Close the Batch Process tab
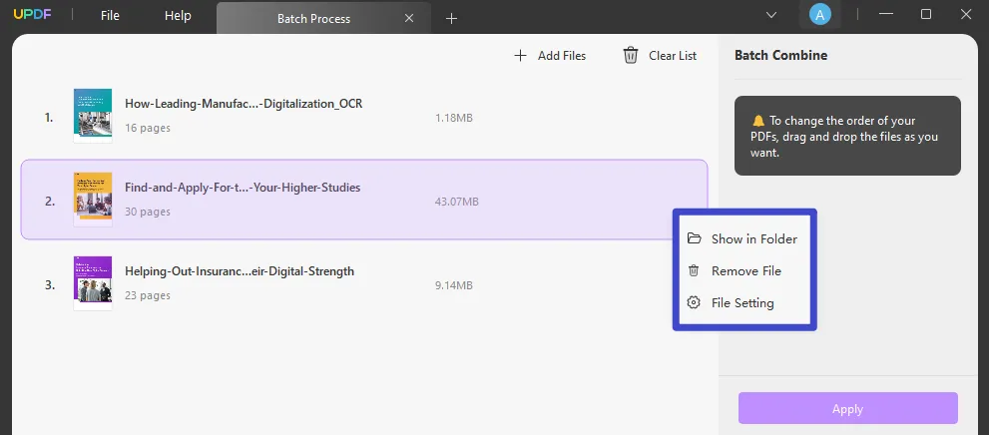The width and height of the screenshot is (989, 435). point(410,19)
